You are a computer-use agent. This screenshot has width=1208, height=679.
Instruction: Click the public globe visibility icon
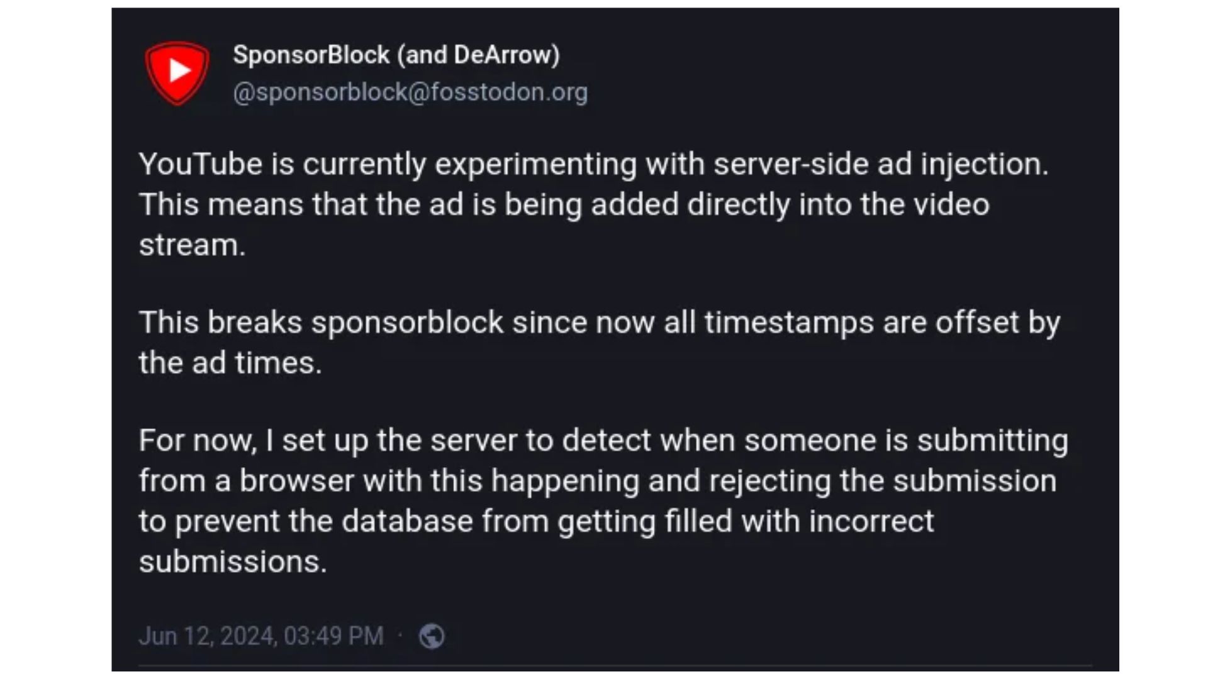pyautogui.click(x=432, y=636)
